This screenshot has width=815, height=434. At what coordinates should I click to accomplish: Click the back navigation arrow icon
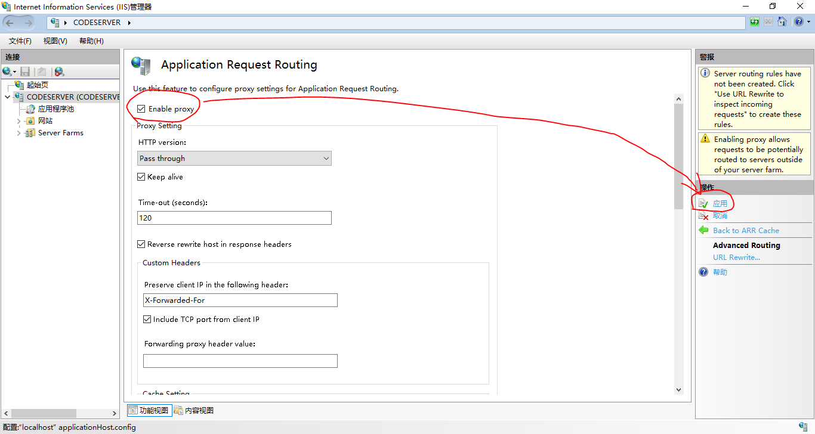(x=10, y=23)
